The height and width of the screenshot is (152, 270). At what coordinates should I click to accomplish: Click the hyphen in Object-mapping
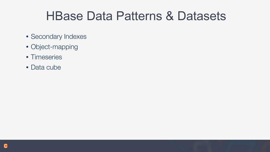51,47
